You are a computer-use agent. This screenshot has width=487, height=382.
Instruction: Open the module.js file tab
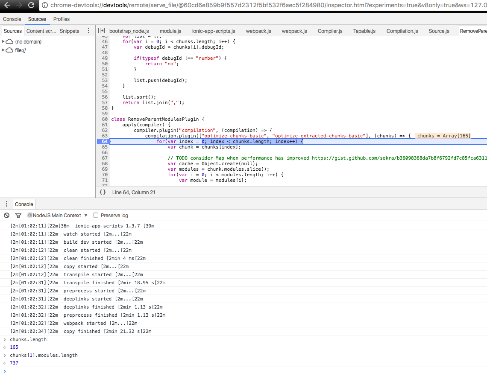coord(170,31)
